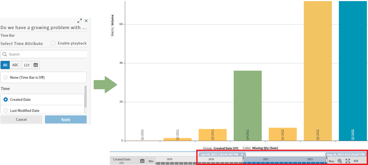Enable the playback checkbox

53,43
